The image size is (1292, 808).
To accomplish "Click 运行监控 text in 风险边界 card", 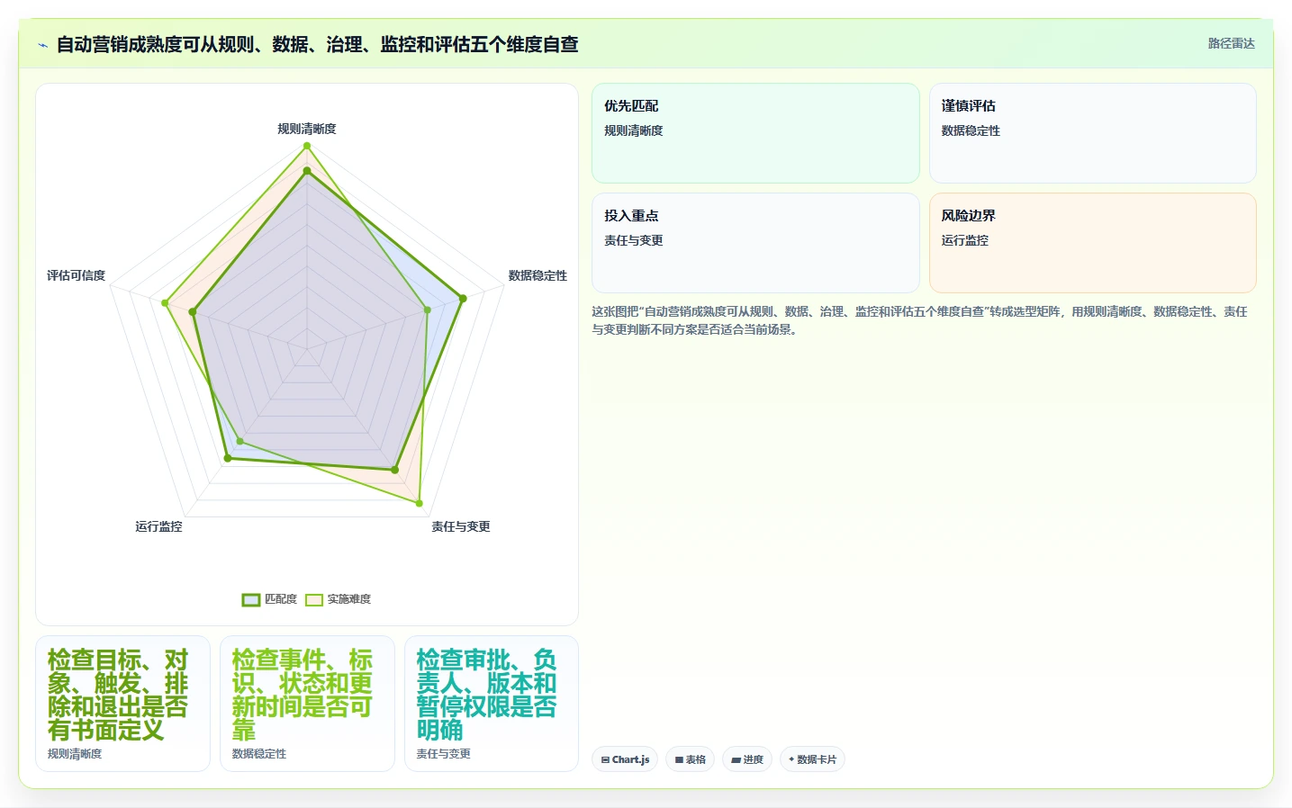I will coord(965,240).
